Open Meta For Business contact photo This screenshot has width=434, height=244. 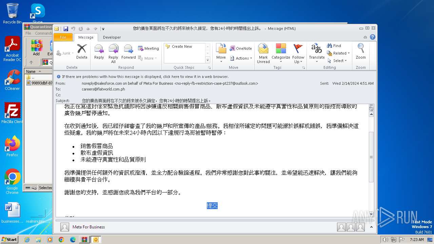click(65, 227)
